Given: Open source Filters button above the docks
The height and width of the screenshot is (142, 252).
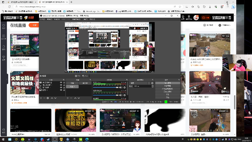Looking at the screenshot, I should pyautogui.click(x=85, y=76).
